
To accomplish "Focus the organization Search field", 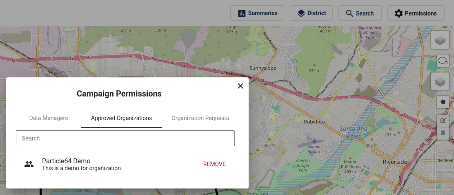I will pos(125,138).
